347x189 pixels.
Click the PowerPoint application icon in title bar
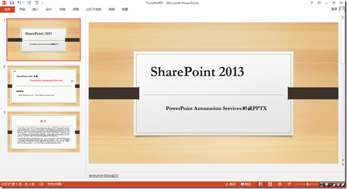point(4,3)
